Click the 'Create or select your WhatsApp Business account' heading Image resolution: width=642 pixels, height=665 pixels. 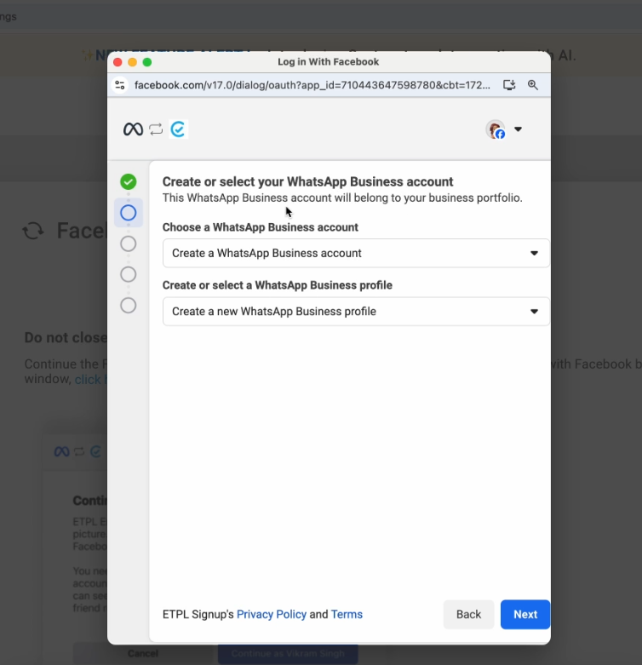click(308, 181)
